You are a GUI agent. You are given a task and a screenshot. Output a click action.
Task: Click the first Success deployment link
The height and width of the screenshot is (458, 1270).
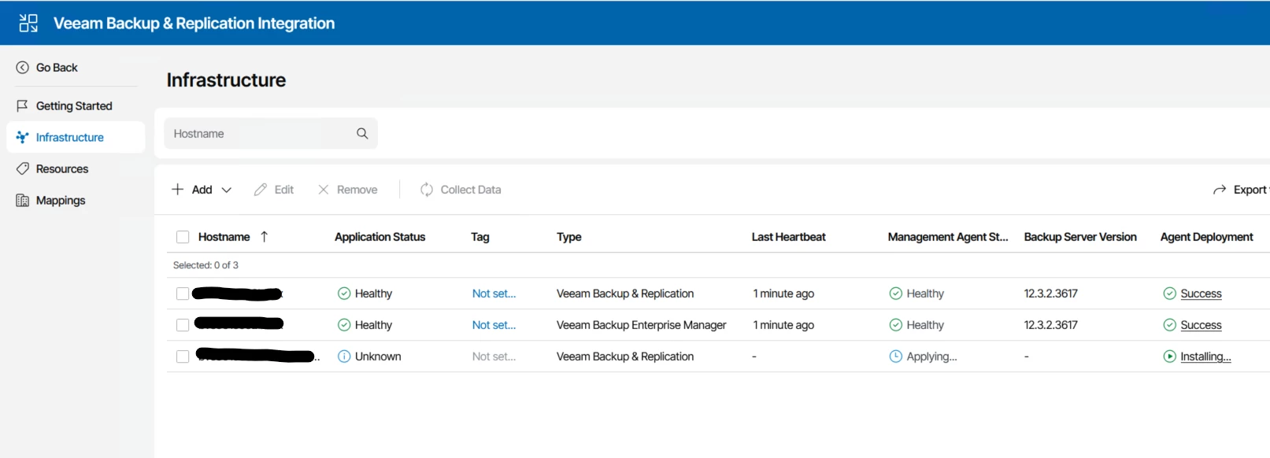pyautogui.click(x=1201, y=294)
